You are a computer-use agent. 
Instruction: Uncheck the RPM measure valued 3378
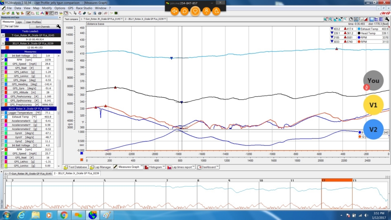point(3,60)
